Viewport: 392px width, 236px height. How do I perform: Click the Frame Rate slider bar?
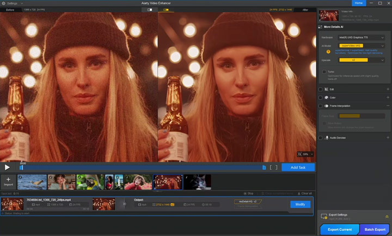pos(362,116)
